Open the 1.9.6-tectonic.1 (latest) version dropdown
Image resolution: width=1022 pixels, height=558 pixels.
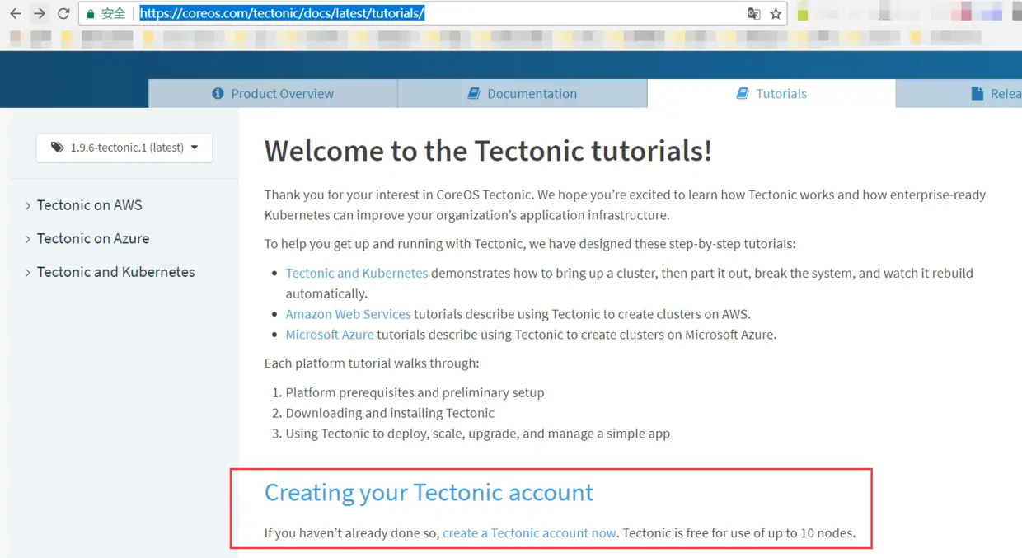(124, 148)
